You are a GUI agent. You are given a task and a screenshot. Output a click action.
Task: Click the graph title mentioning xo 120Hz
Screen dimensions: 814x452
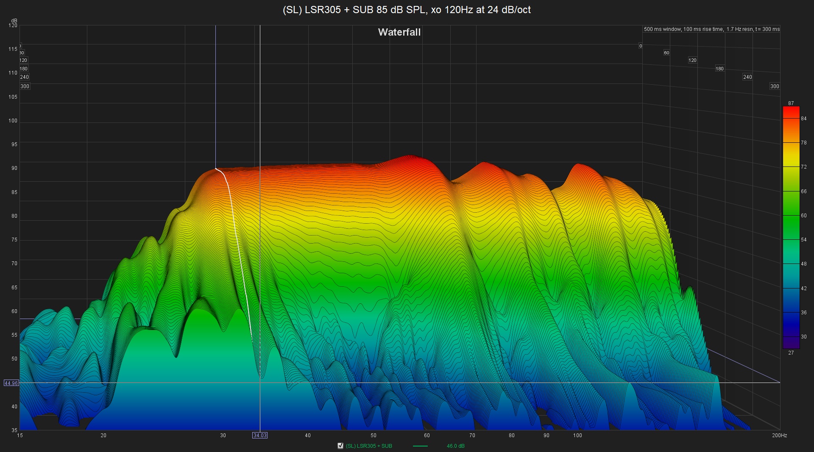tap(407, 10)
